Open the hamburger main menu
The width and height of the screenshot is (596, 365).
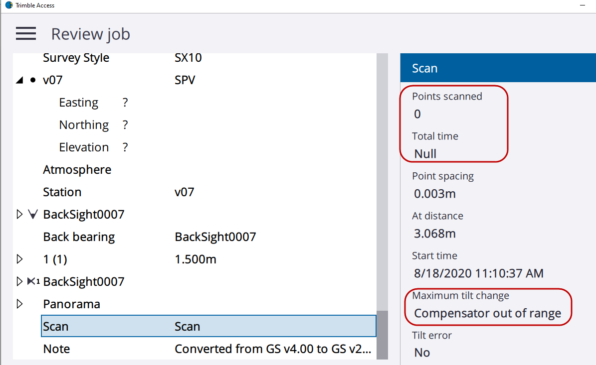point(26,34)
